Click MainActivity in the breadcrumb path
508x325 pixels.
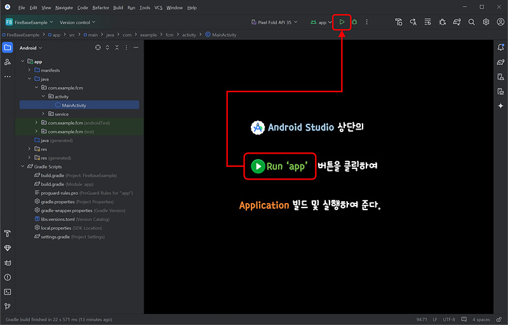point(220,35)
